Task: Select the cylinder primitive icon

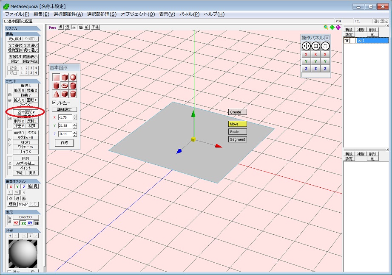Action: [x=56, y=86]
